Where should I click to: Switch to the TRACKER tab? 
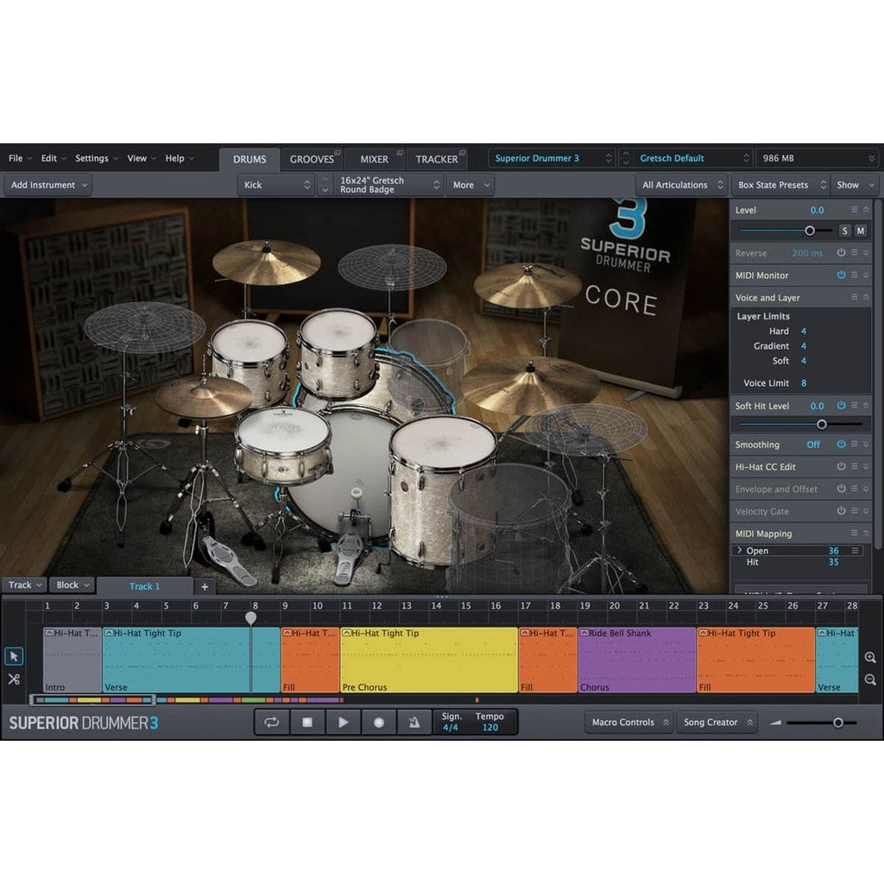click(437, 160)
